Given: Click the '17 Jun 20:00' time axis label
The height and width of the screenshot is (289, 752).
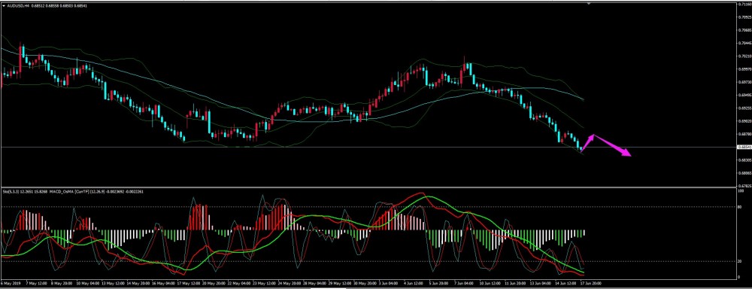Looking at the screenshot, I should click(x=591, y=283).
